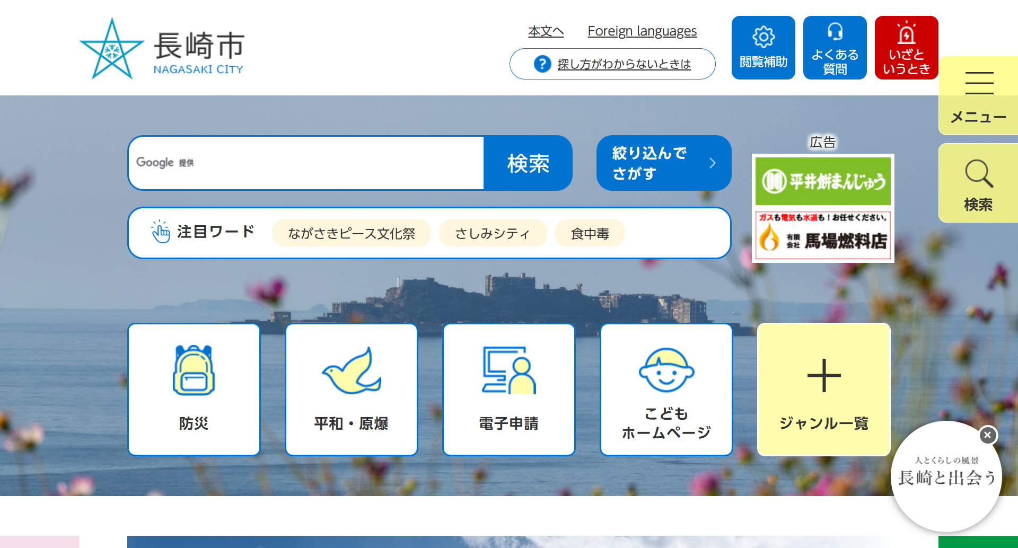Open the 平和・原爆 dove tile
The height and width of the screenshot is (548, 1018).
point(352,390)
